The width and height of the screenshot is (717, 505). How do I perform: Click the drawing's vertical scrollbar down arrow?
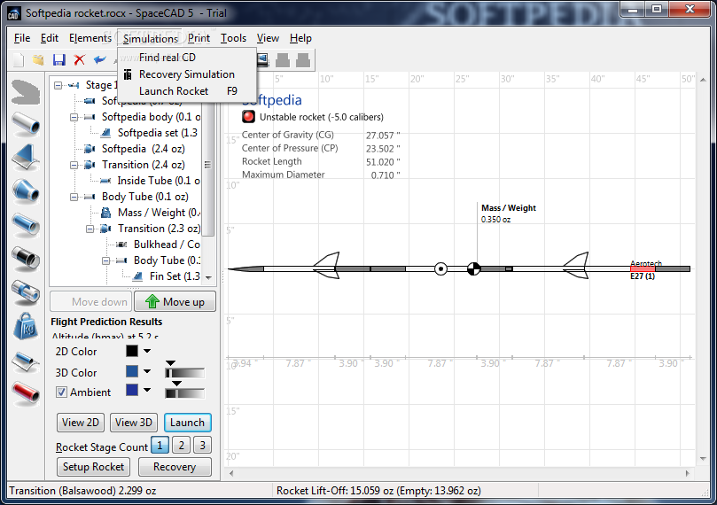703,458
